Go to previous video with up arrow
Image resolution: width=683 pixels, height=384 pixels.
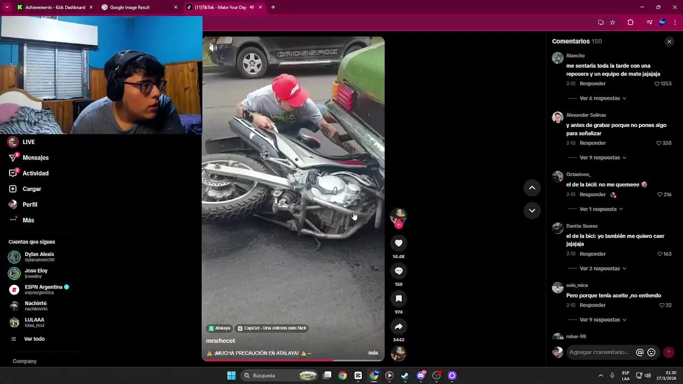[x=532, y=188]
